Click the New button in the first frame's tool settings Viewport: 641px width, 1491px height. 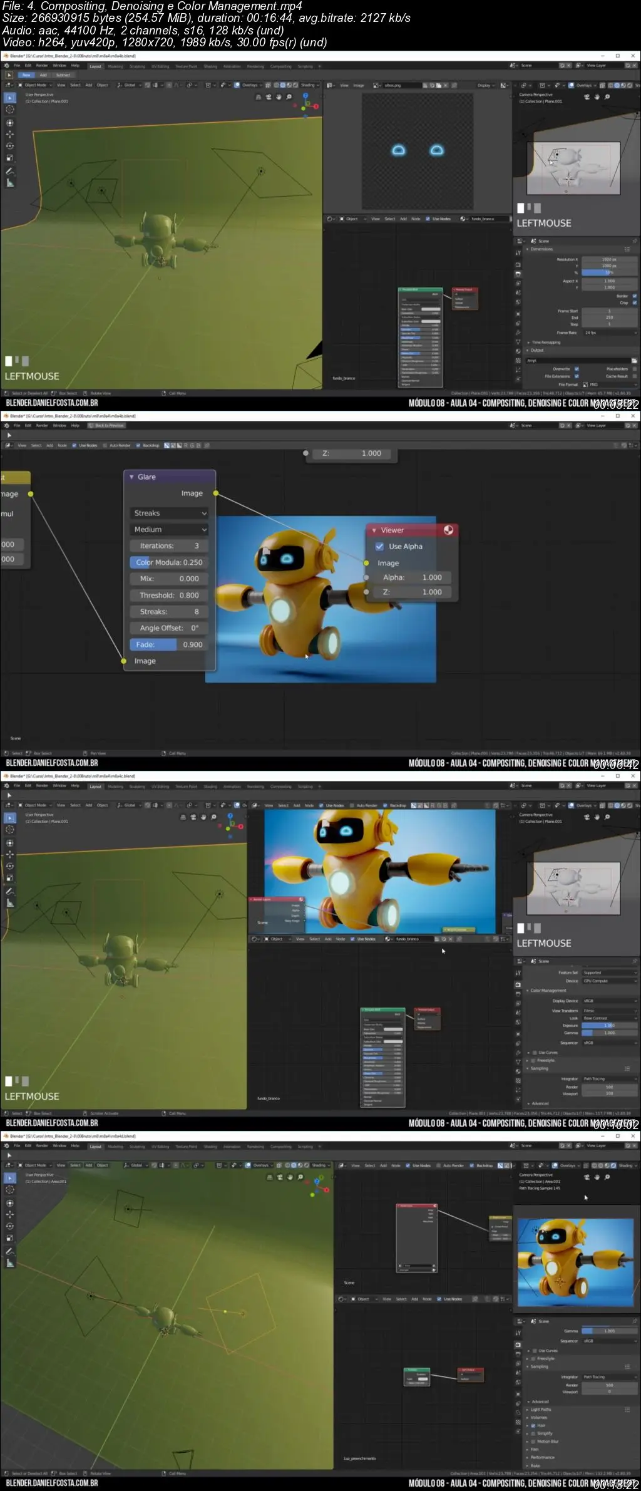click(x=26, y=75)
